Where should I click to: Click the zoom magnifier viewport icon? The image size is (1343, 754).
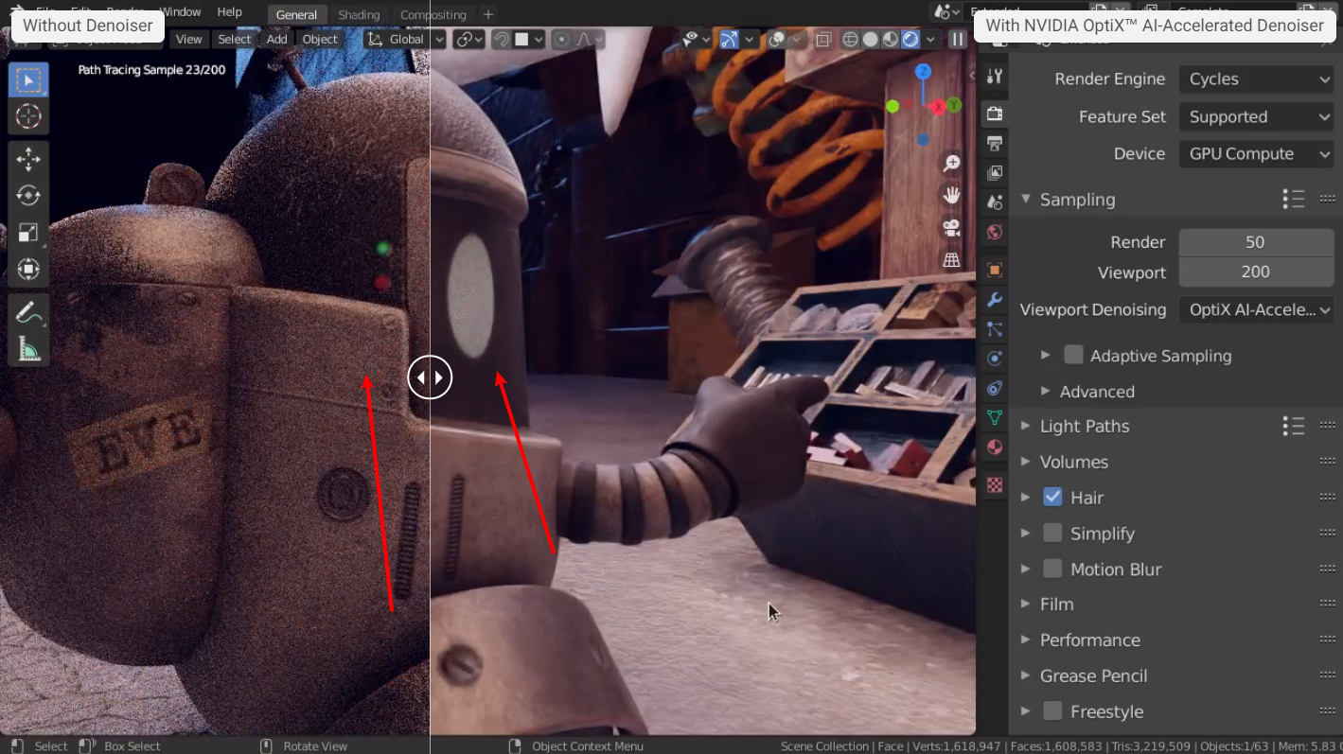tap(951, 165)
